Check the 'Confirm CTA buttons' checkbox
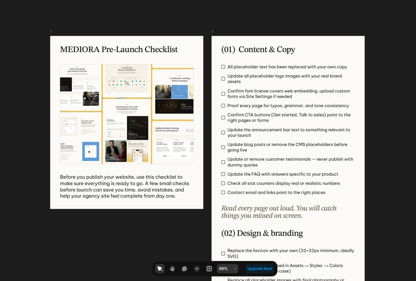Viewport: 416px width, 281px height. (x=223, y=118)
